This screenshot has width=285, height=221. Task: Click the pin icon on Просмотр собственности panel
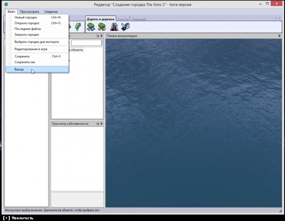(101, 123)
